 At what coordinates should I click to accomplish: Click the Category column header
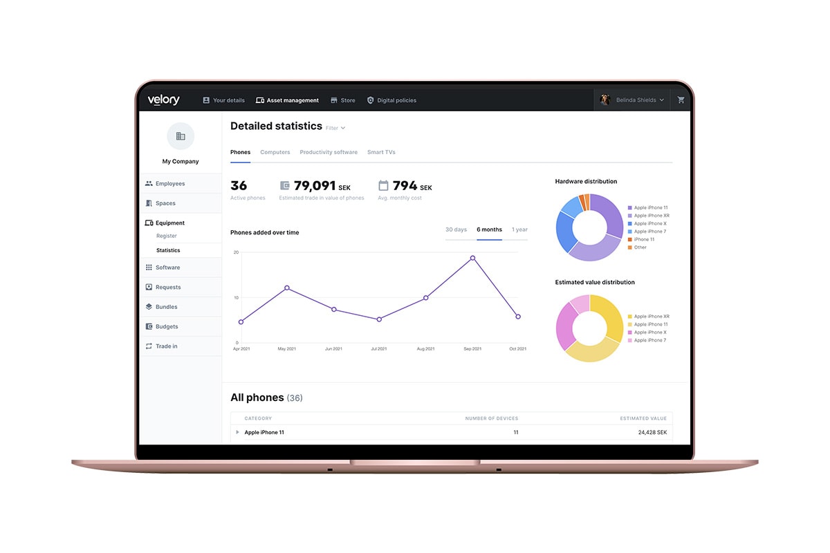click(x=258, y=418)
